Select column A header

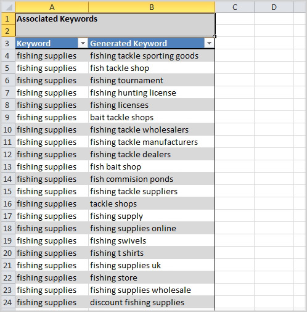[x=52, y=7]
